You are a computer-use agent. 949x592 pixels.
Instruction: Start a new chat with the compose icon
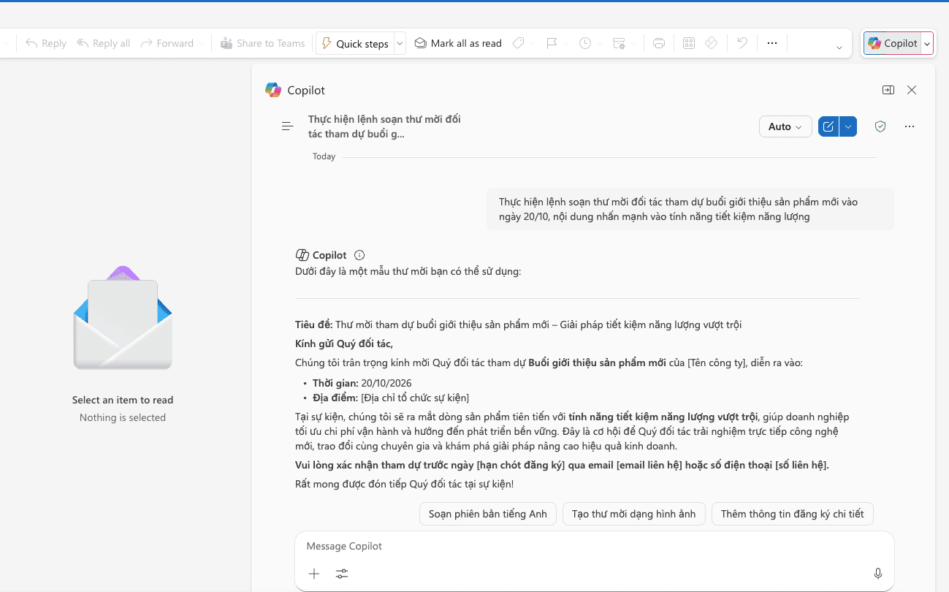pyautogui.click(x=828, y=126)
